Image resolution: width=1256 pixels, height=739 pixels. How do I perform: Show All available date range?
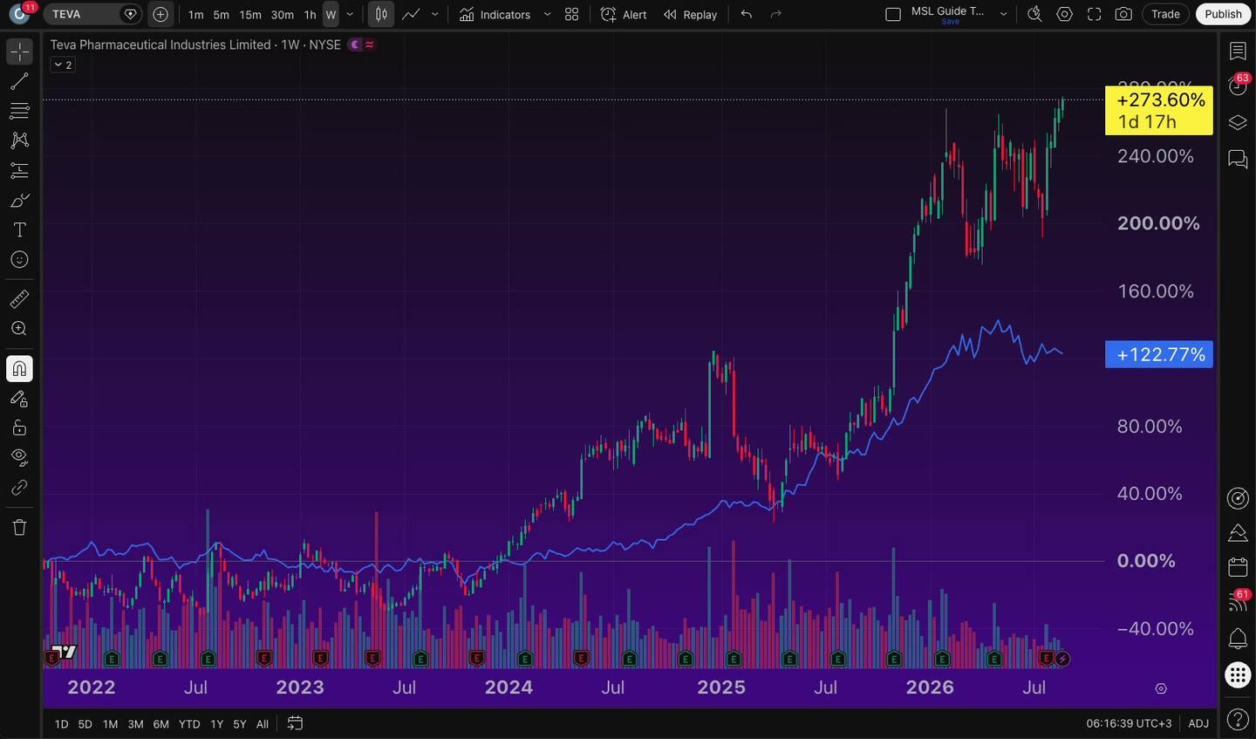(x=262, y=724)
